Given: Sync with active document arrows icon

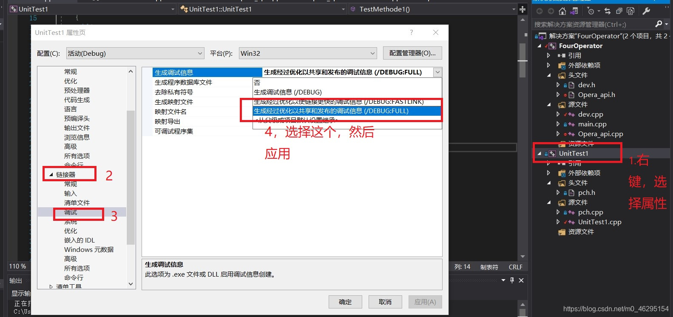Looking at the screenshot, I should pos(608,11).
